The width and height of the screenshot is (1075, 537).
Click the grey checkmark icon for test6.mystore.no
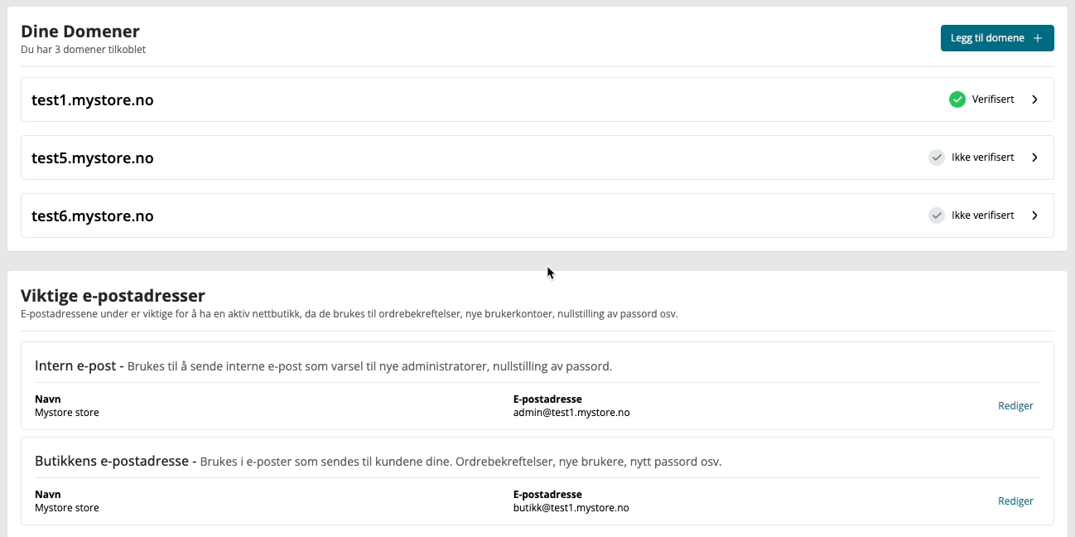click(937, 215)
